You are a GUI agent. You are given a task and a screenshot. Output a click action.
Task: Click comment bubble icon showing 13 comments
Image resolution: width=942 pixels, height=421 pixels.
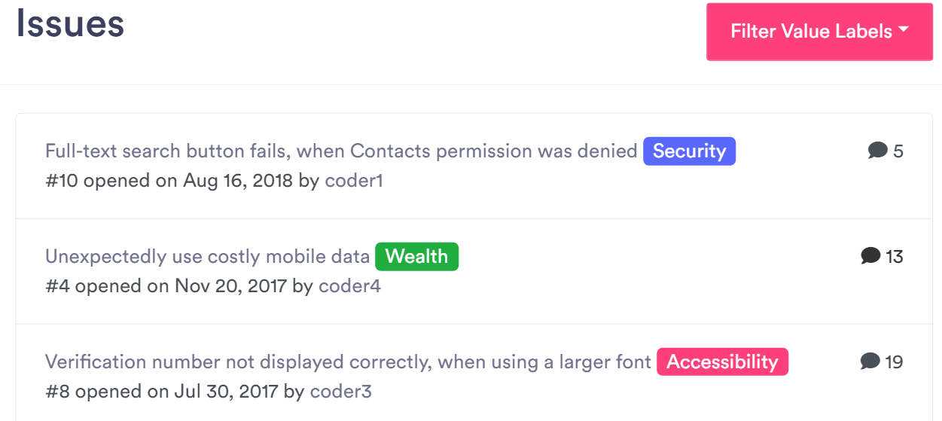point(870,256)
